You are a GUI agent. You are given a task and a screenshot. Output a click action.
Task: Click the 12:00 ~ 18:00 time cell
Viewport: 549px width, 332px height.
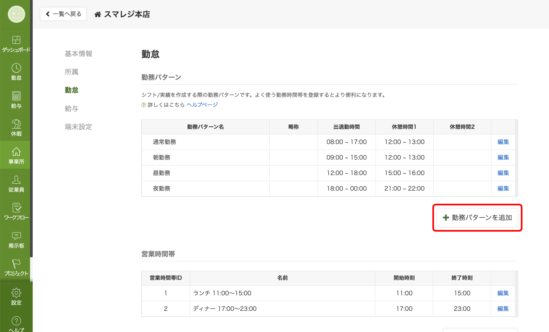pos(347,173)
